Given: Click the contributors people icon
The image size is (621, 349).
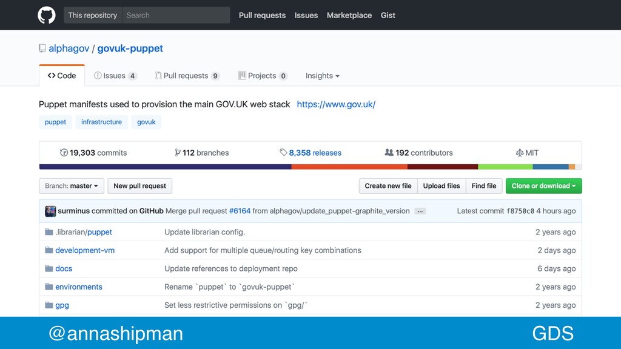Looking at the screenshot, I should [389, 152].
